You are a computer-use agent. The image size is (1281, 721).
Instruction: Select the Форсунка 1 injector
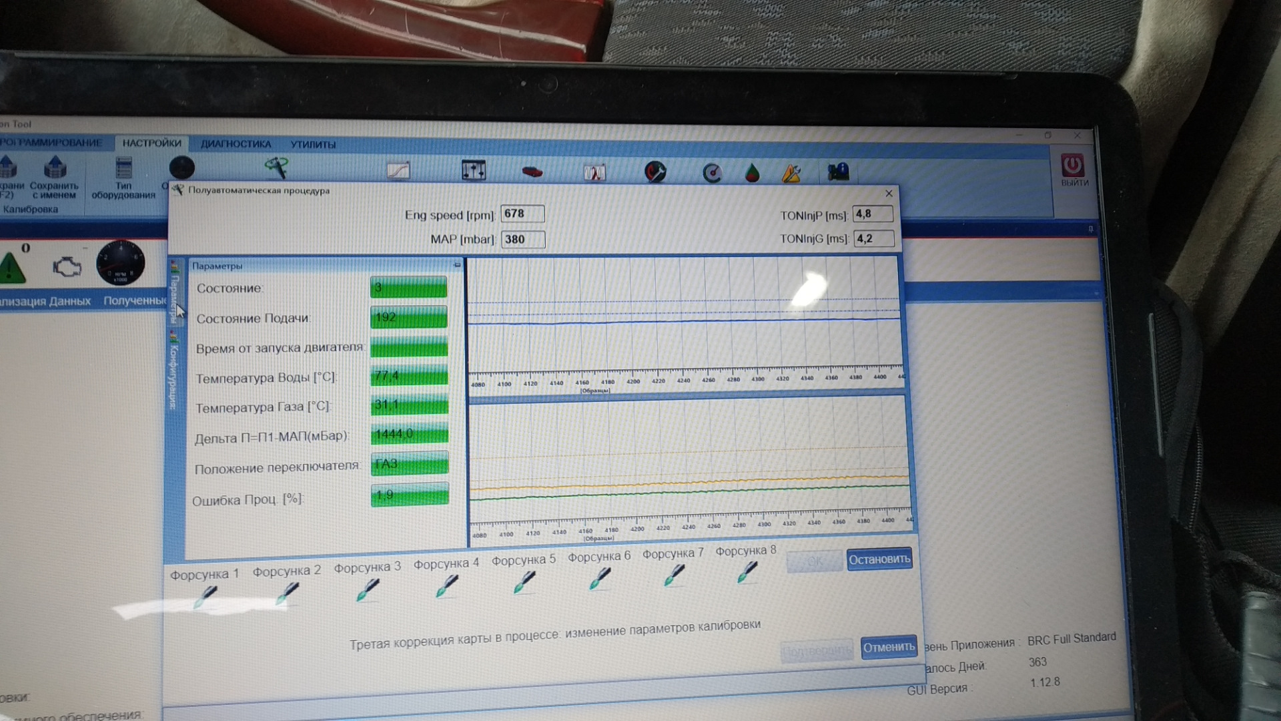(205, 595)
